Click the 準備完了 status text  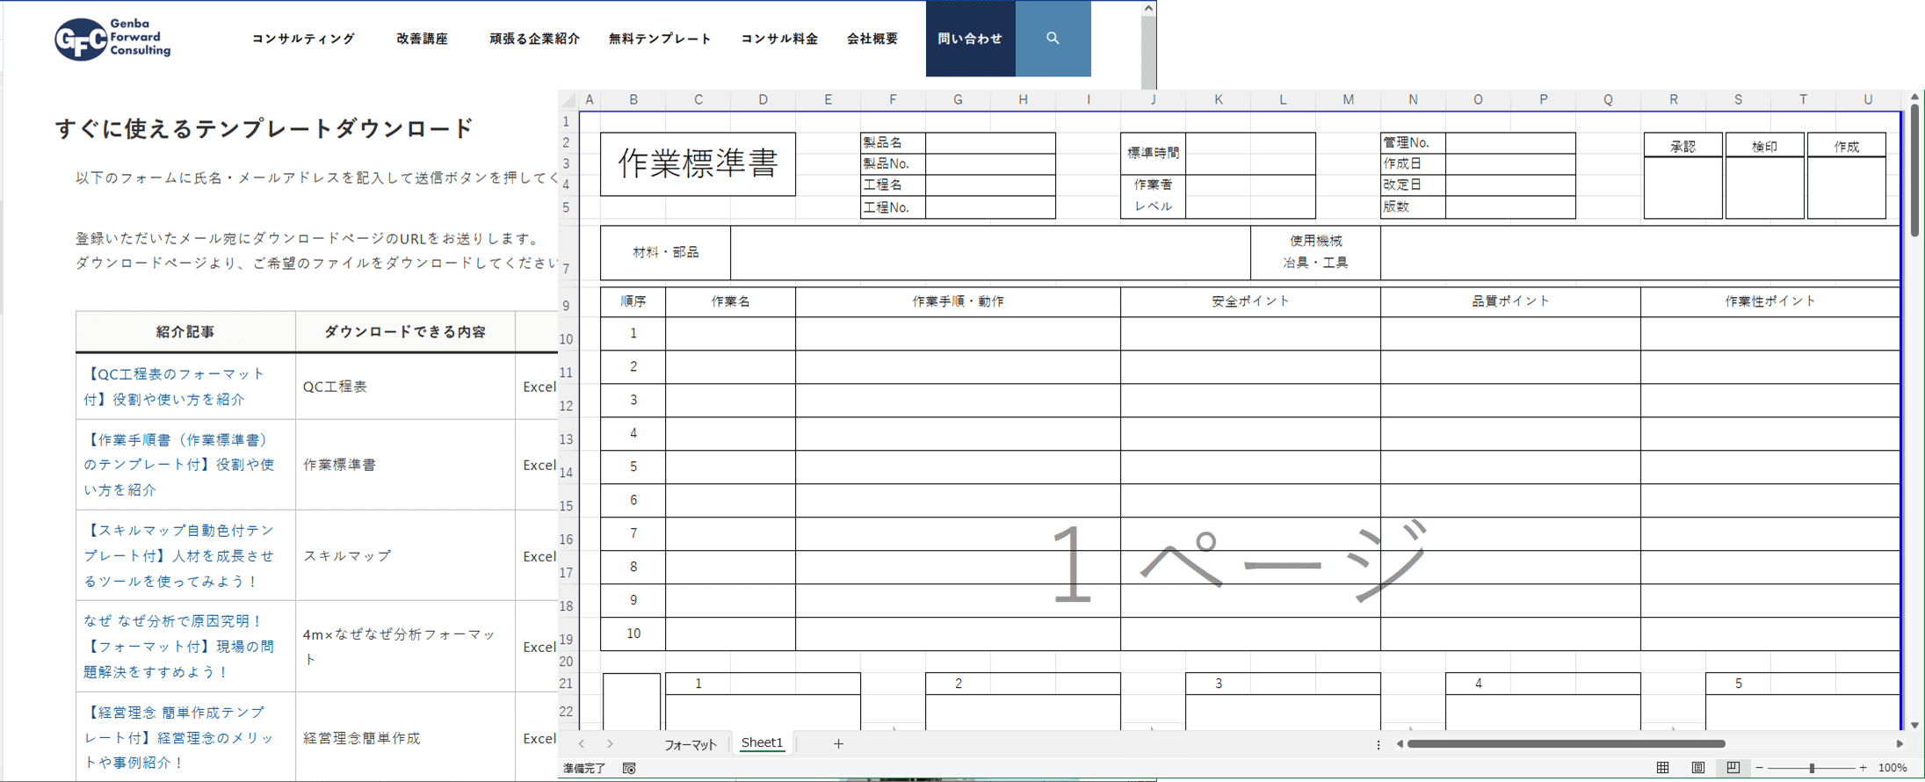click(584, 768)
